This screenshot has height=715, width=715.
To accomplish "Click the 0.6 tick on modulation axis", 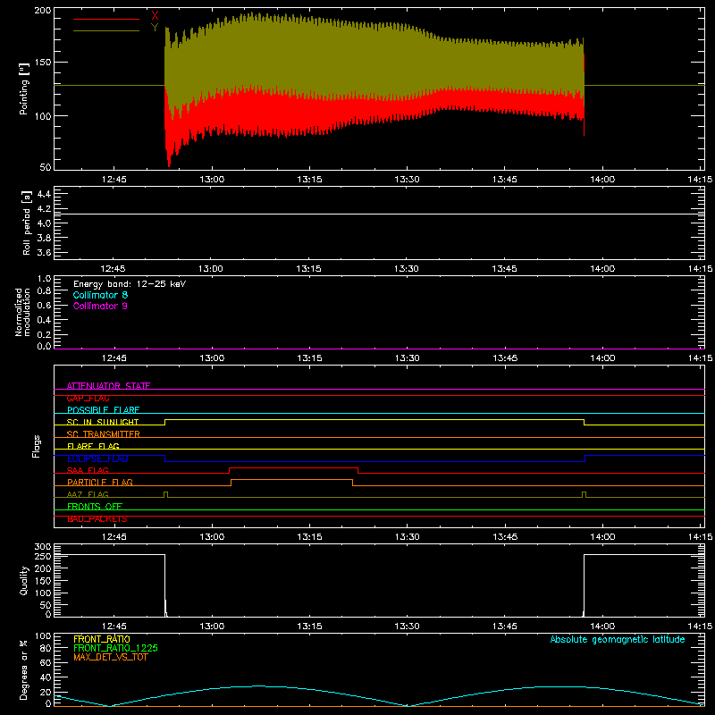I will (x=44, y=306).
